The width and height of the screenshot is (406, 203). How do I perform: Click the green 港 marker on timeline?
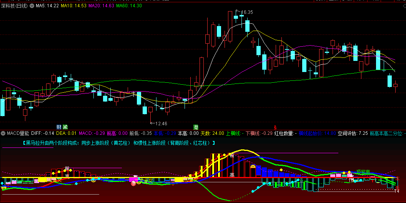click(196, 127)
